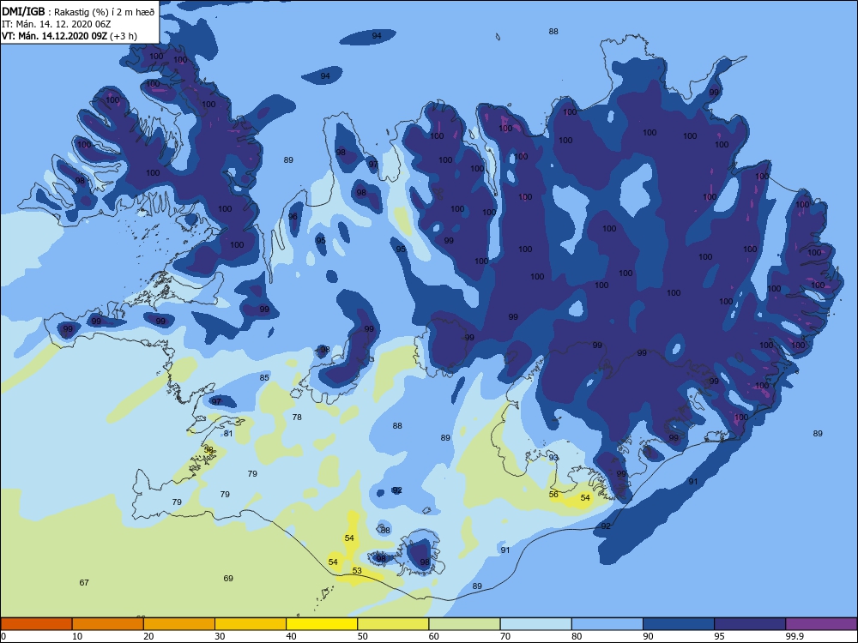The image size is (858, 643).
Task: Click the humidity value '85' on the map
Action: pos(264,378)
